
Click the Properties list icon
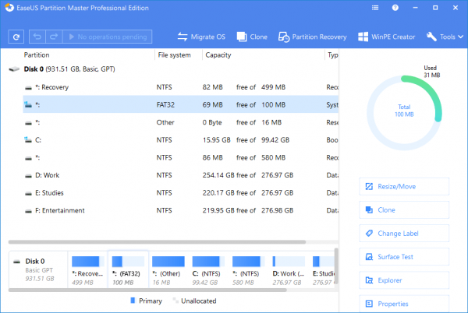pos(369,304)
